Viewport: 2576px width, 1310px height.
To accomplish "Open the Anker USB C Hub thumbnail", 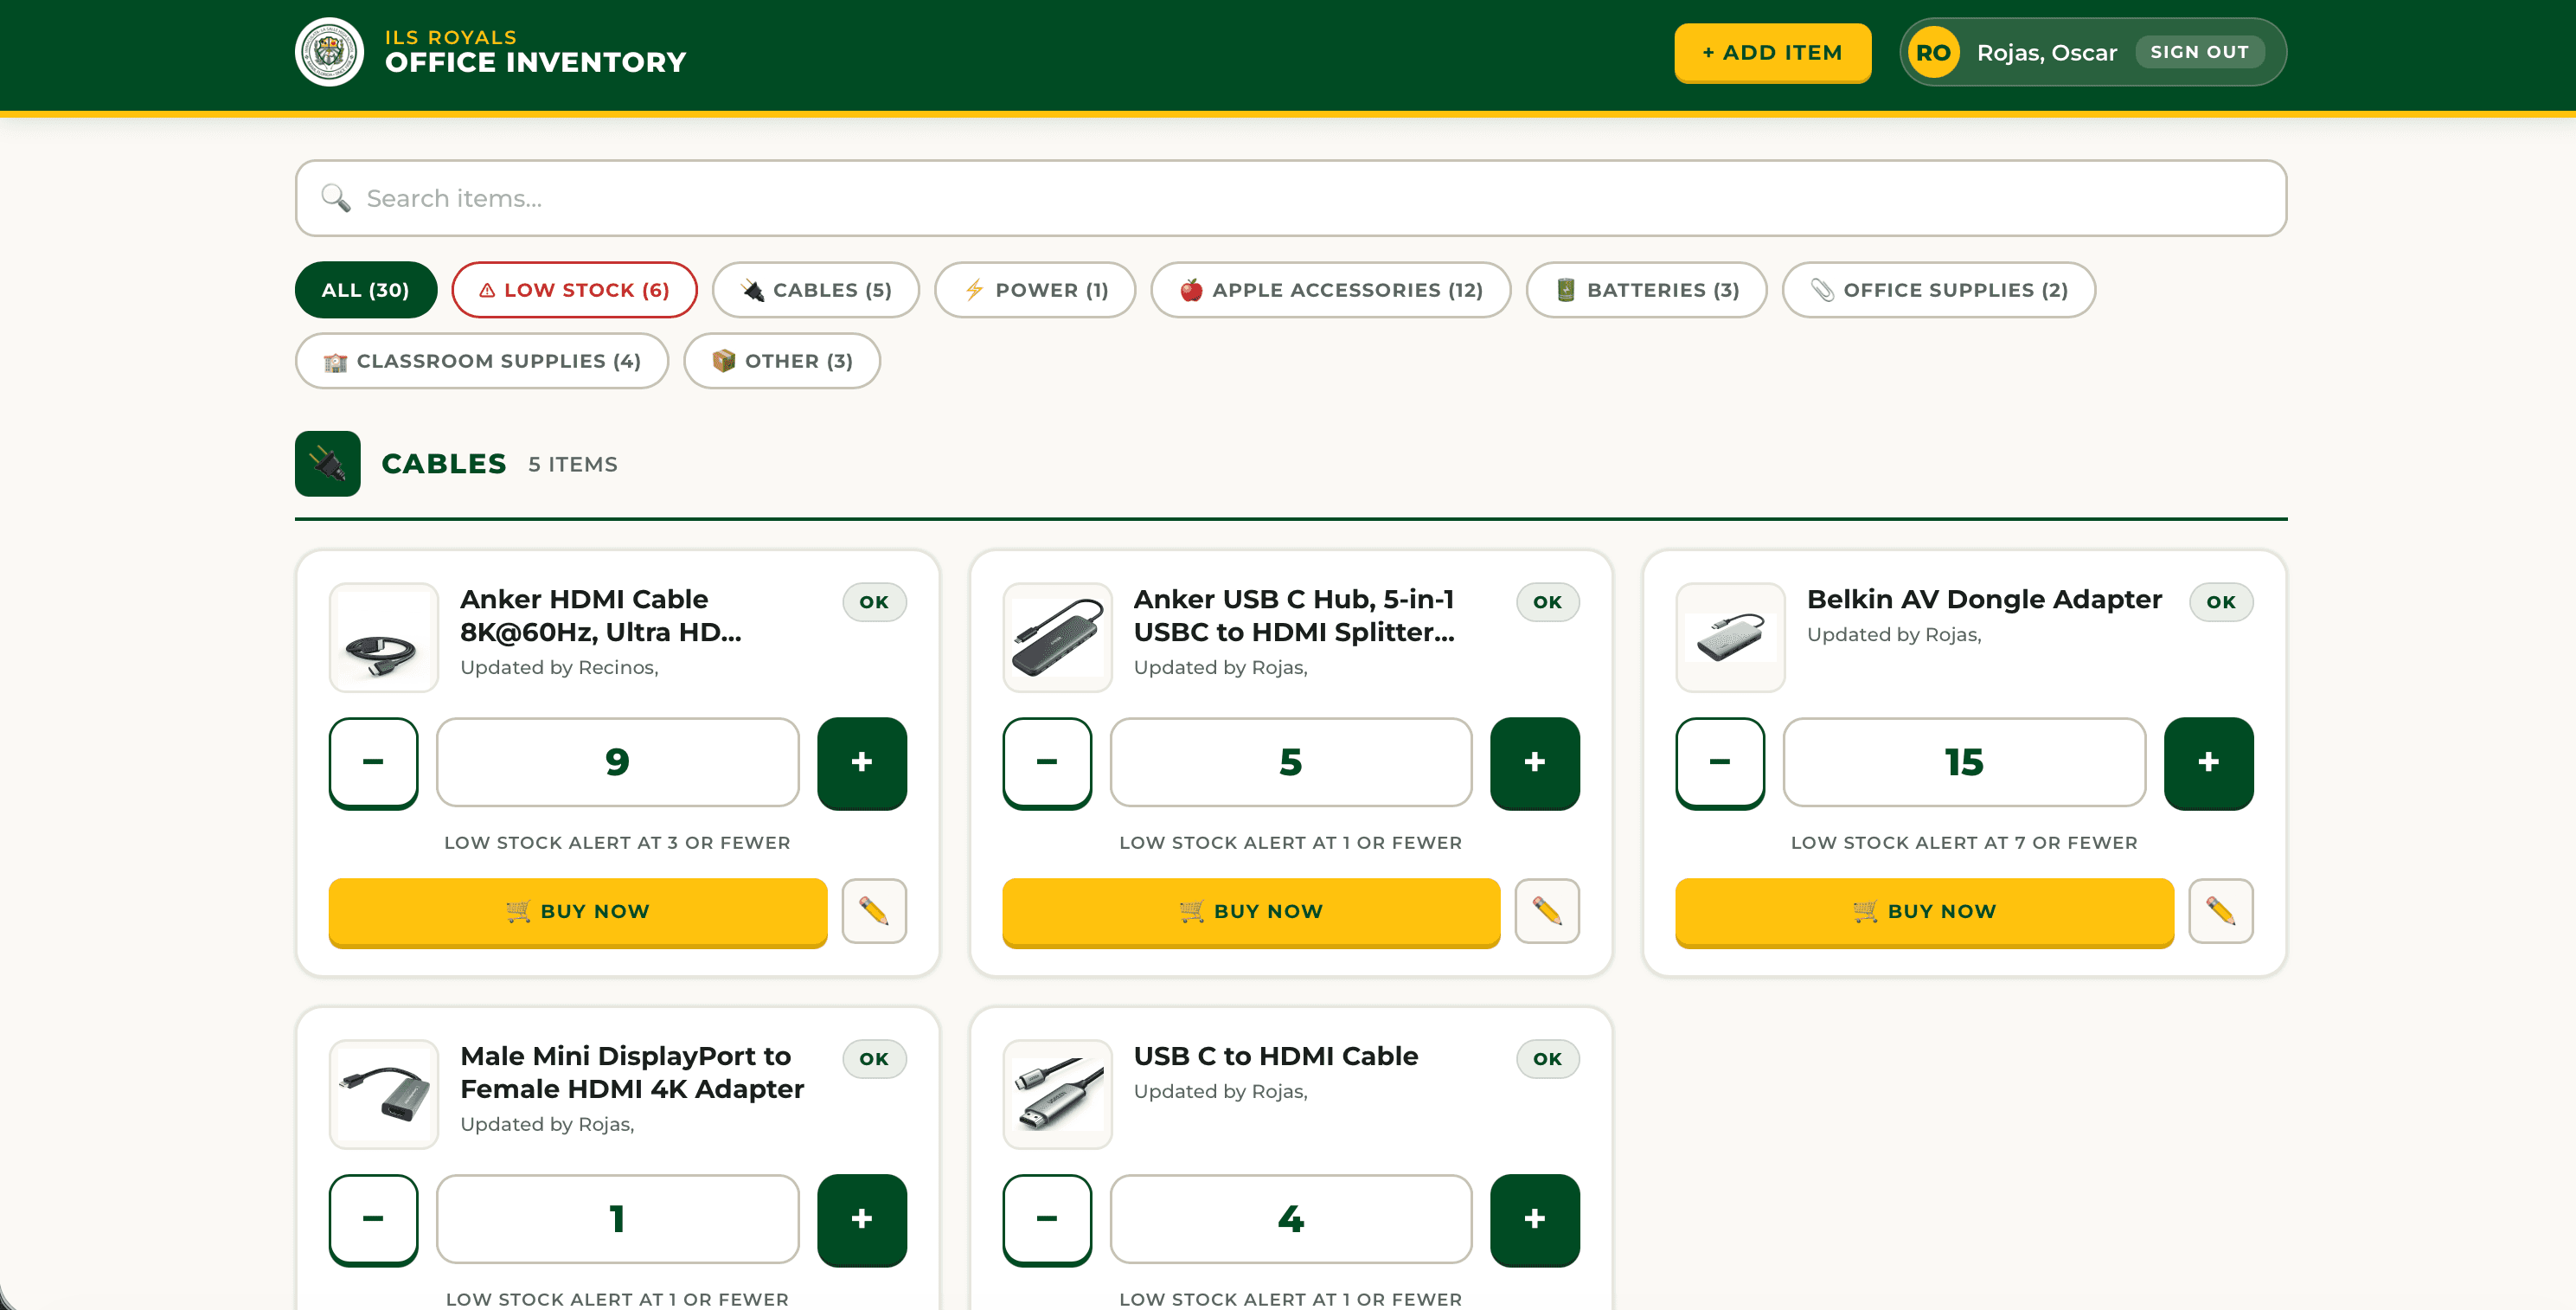I will tap(1057, 638).
